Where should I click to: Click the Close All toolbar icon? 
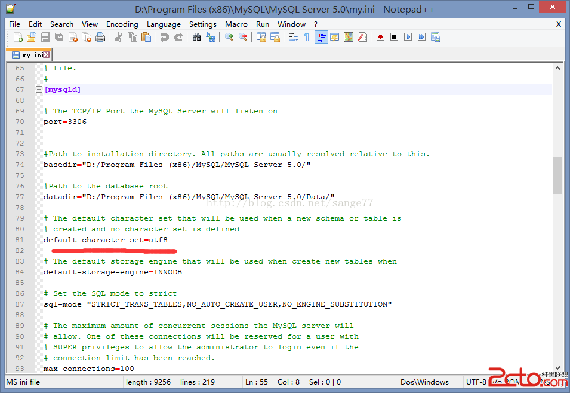[87, 37]
